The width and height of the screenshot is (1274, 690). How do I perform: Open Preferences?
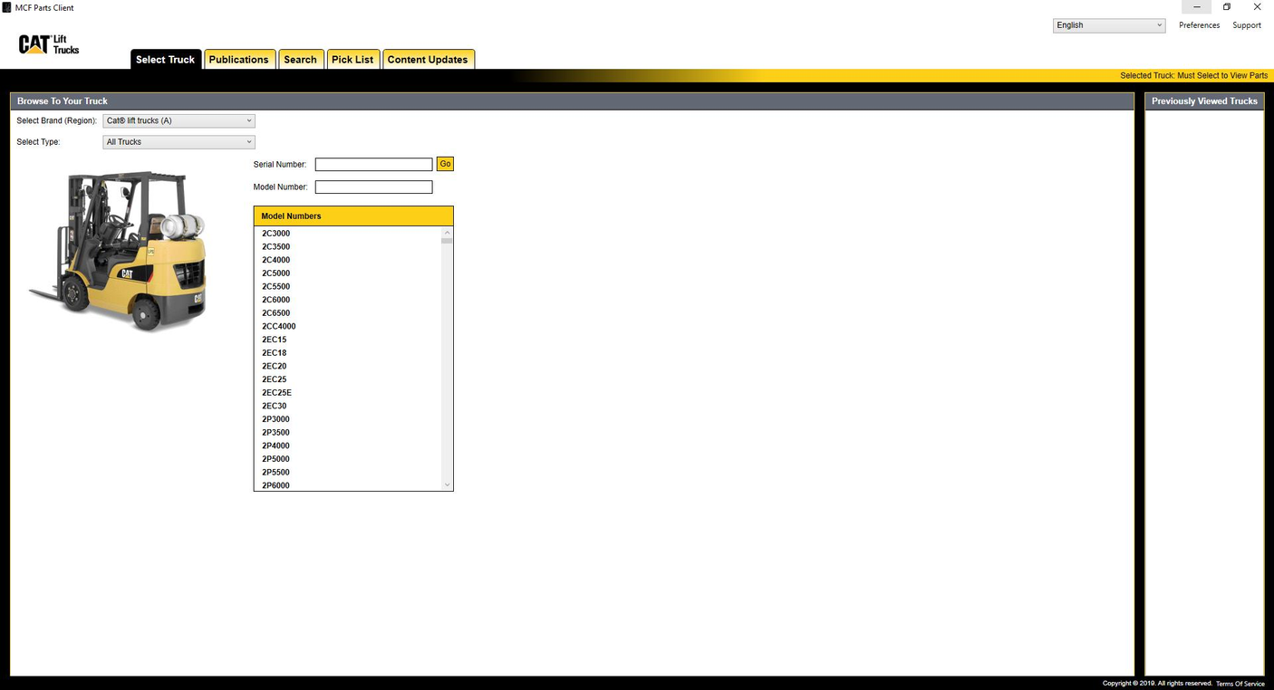coord(1199,24)
